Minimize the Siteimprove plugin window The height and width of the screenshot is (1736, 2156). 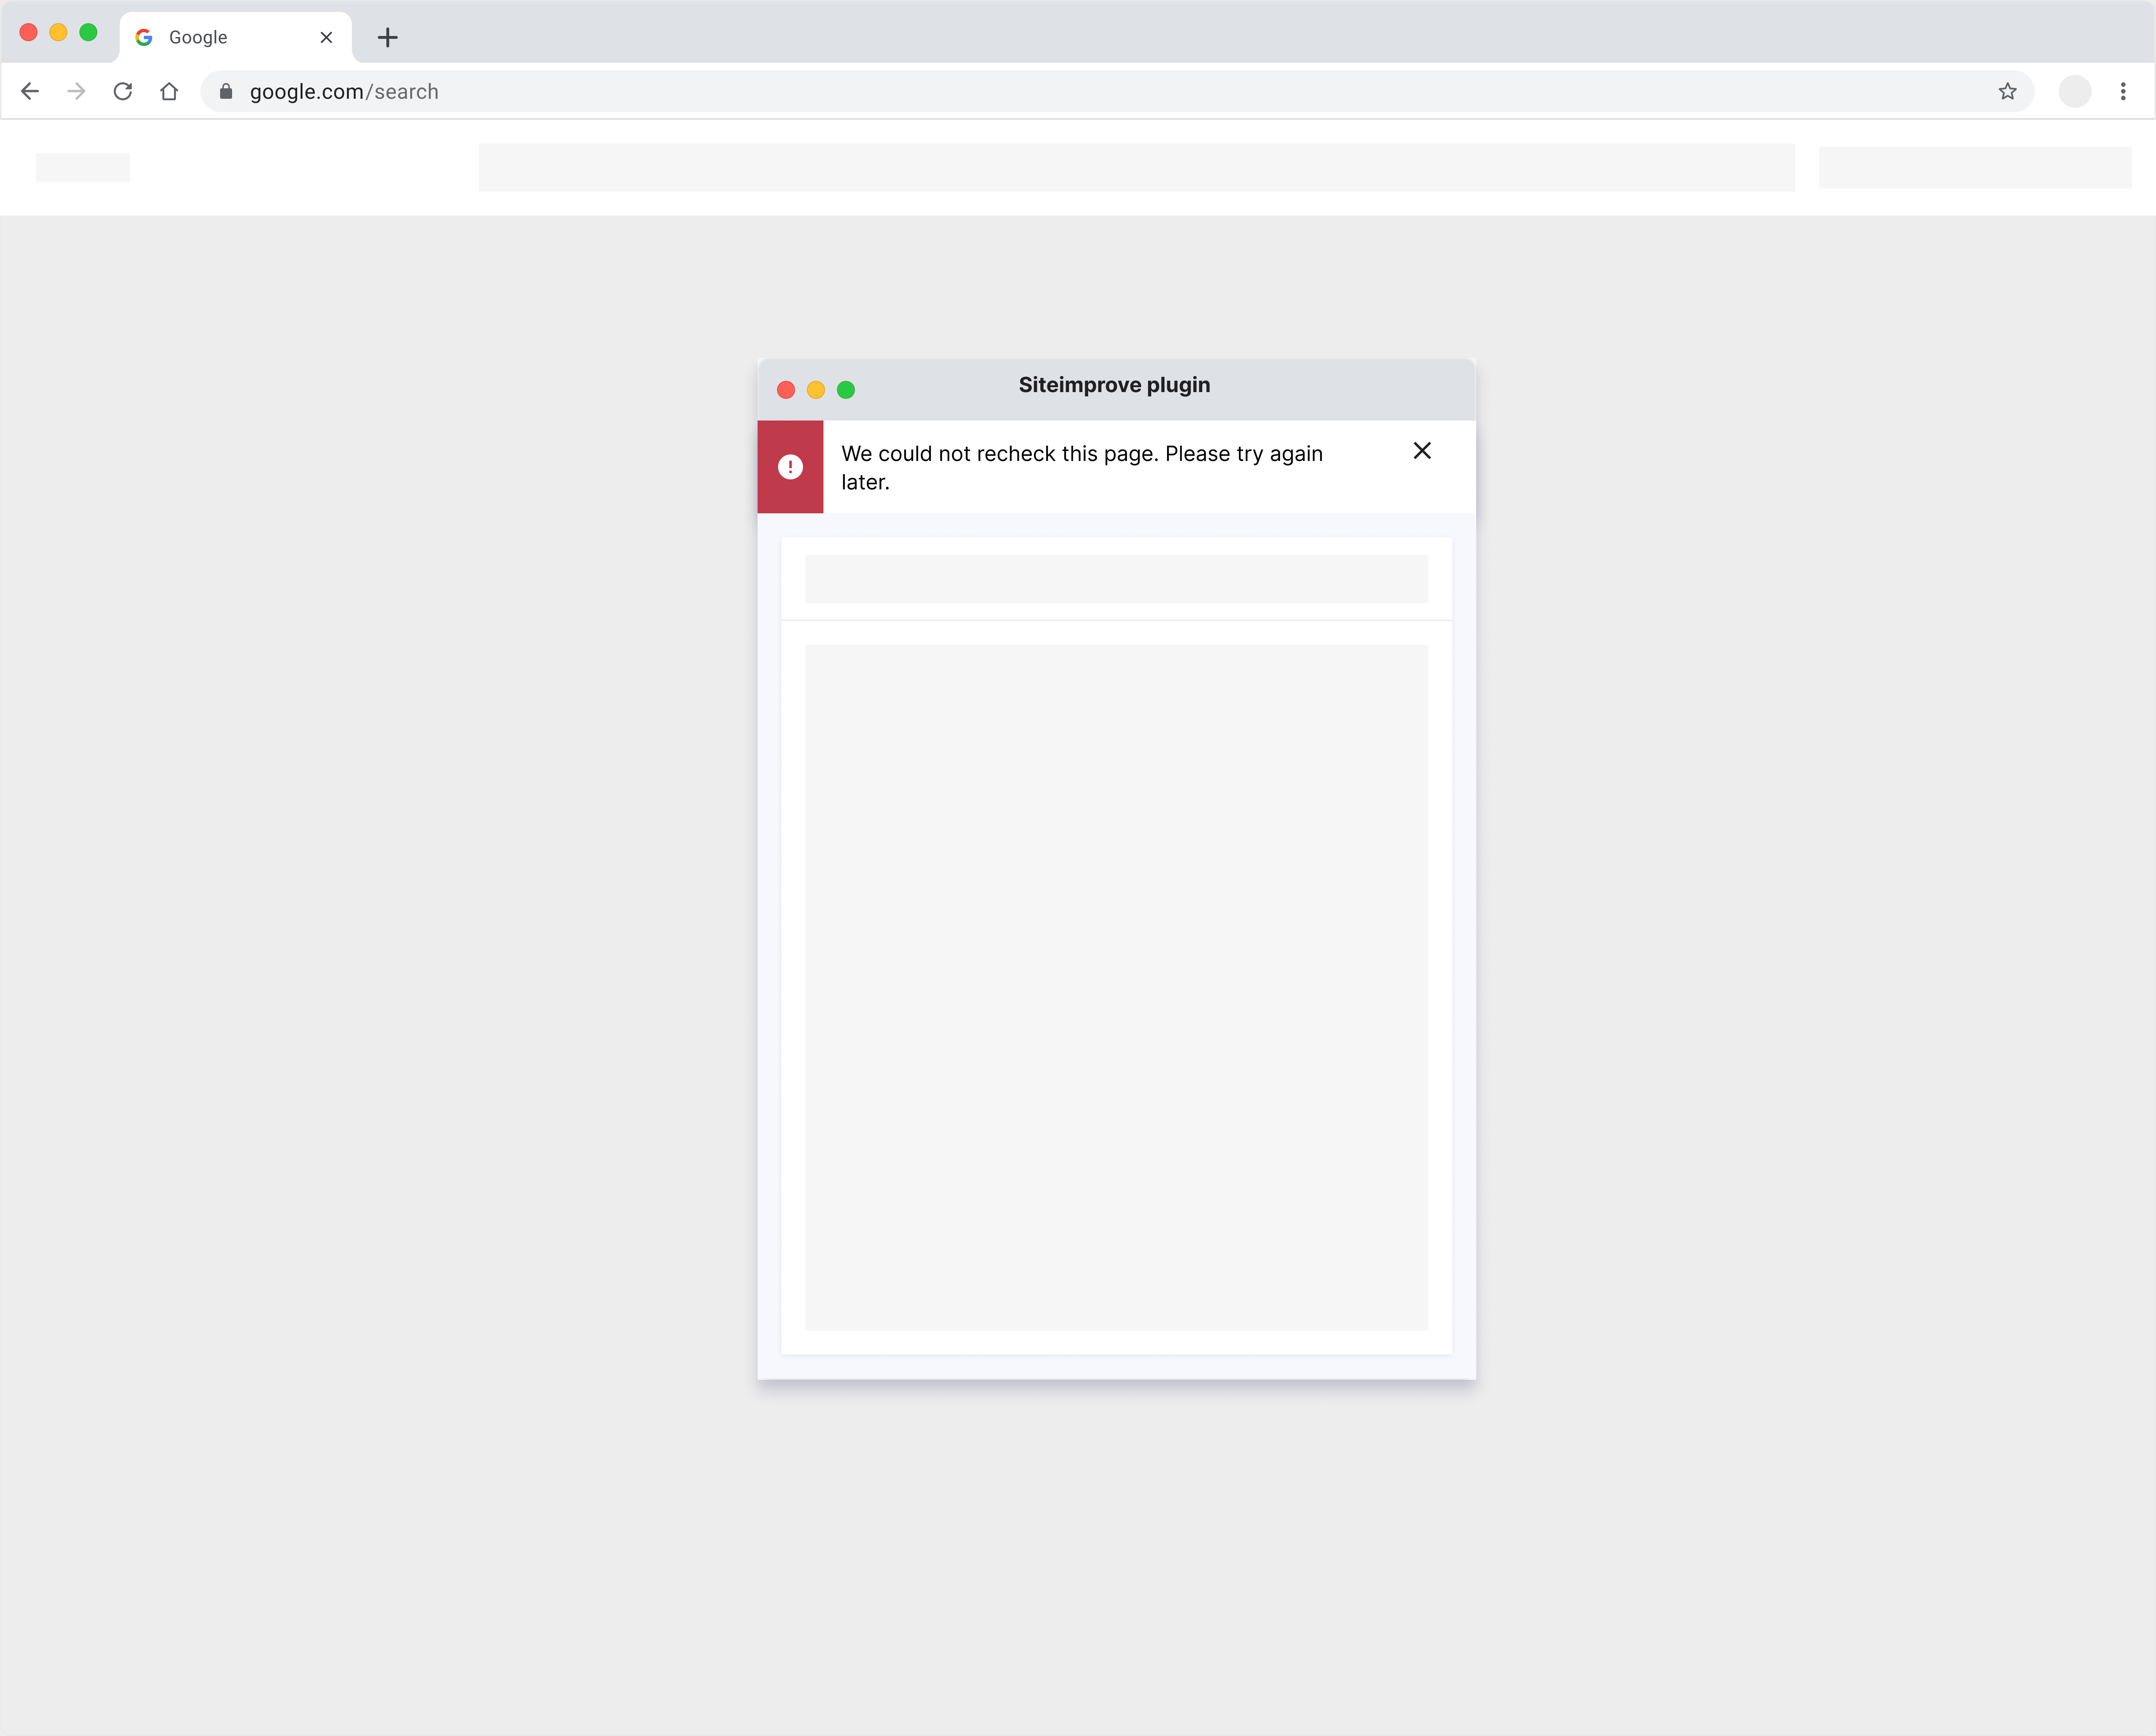pyautogui.click(x=816, y=390)
